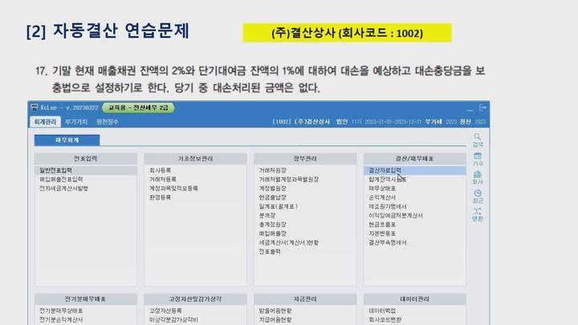Click the 결산/재무제표 section header
This screenshot has height=325, width=578.
click(414, 158)
